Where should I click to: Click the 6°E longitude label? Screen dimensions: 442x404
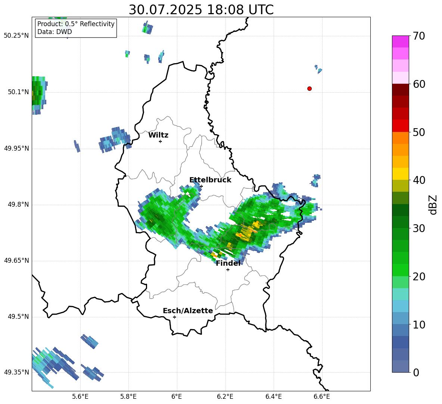(x=177, y=397)
